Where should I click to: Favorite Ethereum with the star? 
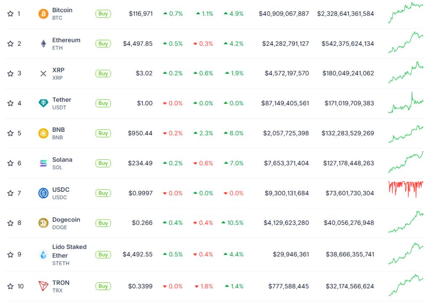(x=10, y=44)
